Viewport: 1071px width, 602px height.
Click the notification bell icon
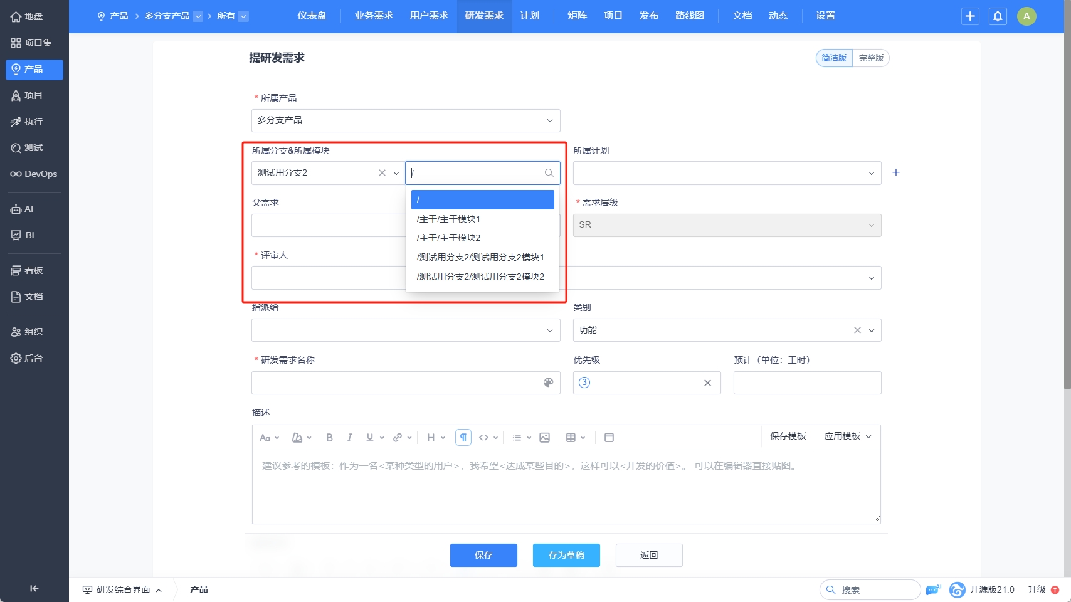pyautogui.click(x=998, y=16)
